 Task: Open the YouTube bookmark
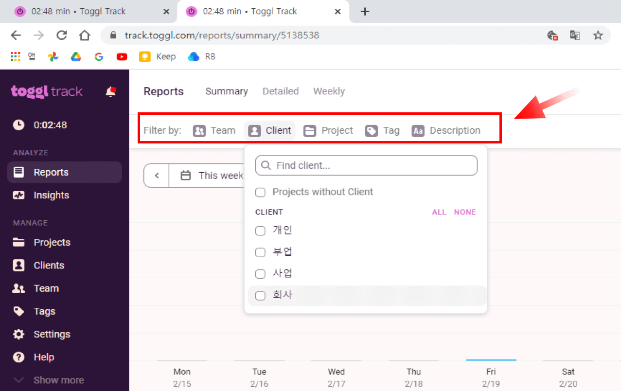pyautogui.click(x=122, y=56)
